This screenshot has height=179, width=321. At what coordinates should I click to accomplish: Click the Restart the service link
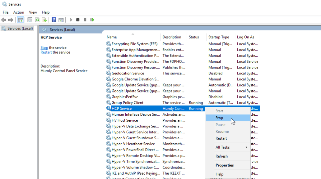tap(46, 52)
